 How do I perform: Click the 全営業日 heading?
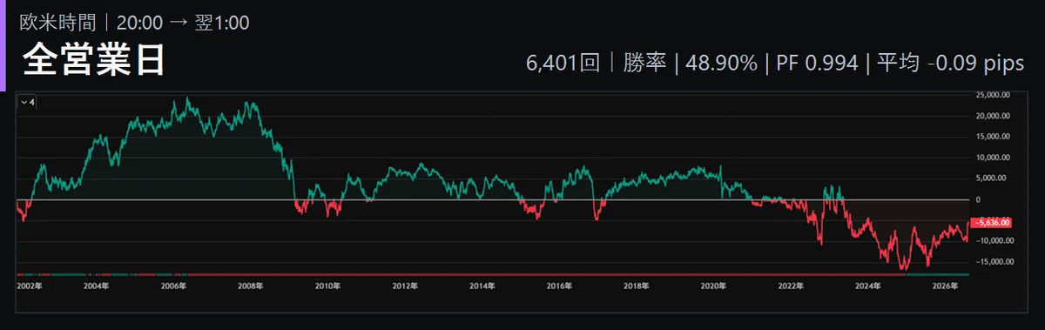point(93,60)
